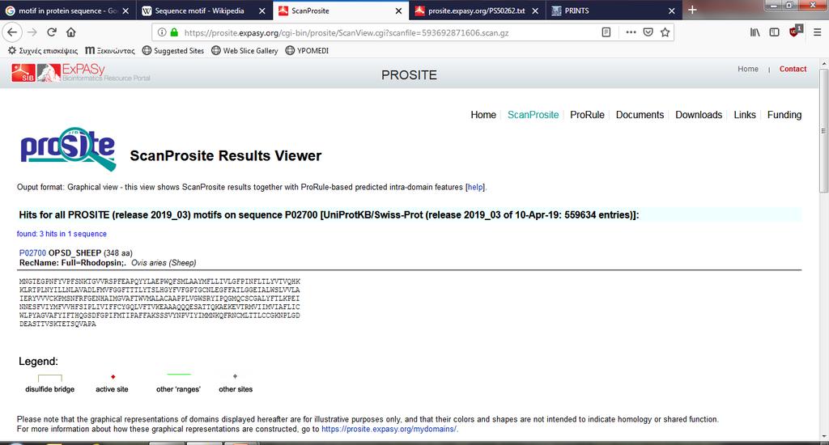Viewport: 829px width, 445px height.
Task: Open the Ξεκινώντας bookmark
Action: [x=110, y=51]
